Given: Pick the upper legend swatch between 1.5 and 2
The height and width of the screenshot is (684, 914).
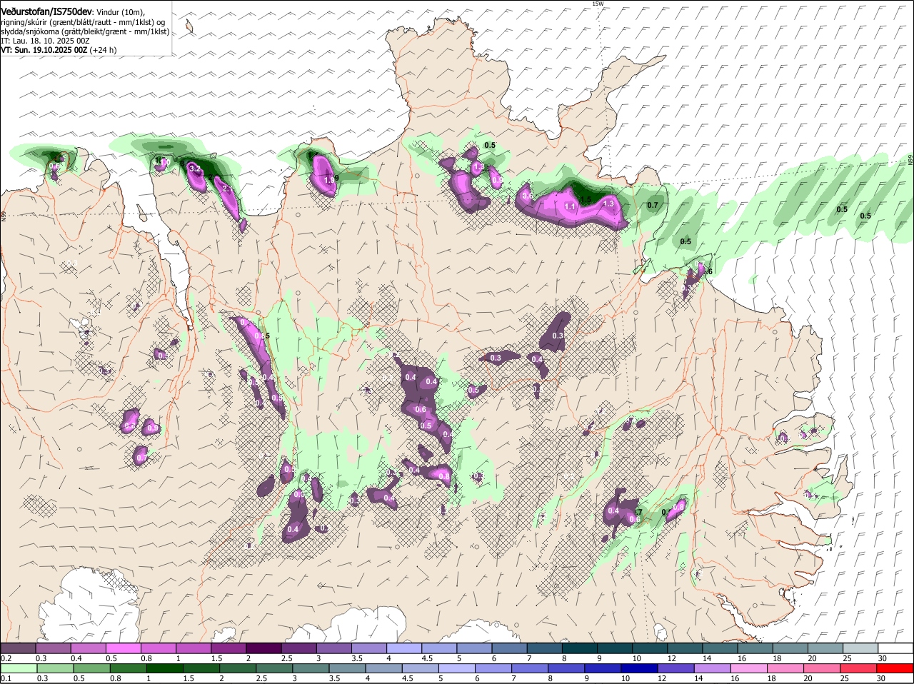Looking at the screenshot, I should click(x=228, y=648).
